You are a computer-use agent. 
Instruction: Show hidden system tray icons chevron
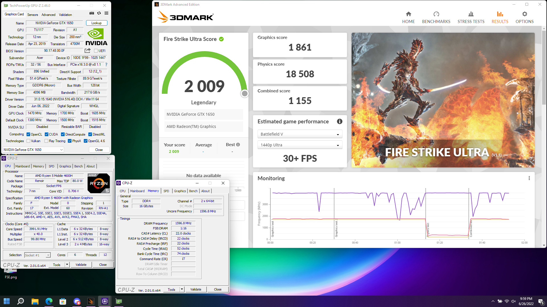(493, 301)
